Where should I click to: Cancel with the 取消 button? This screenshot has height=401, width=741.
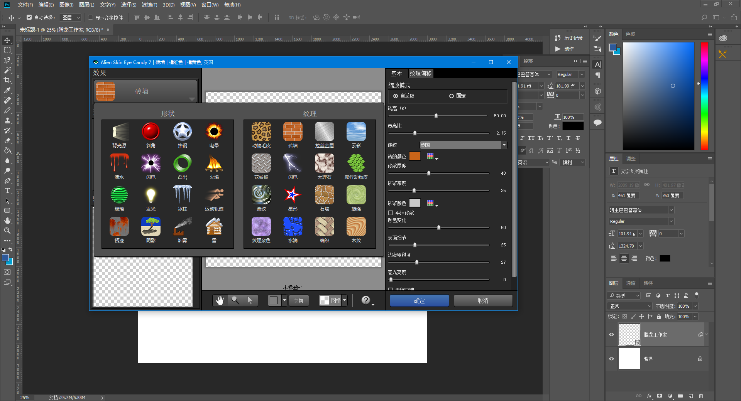(483, 301)
